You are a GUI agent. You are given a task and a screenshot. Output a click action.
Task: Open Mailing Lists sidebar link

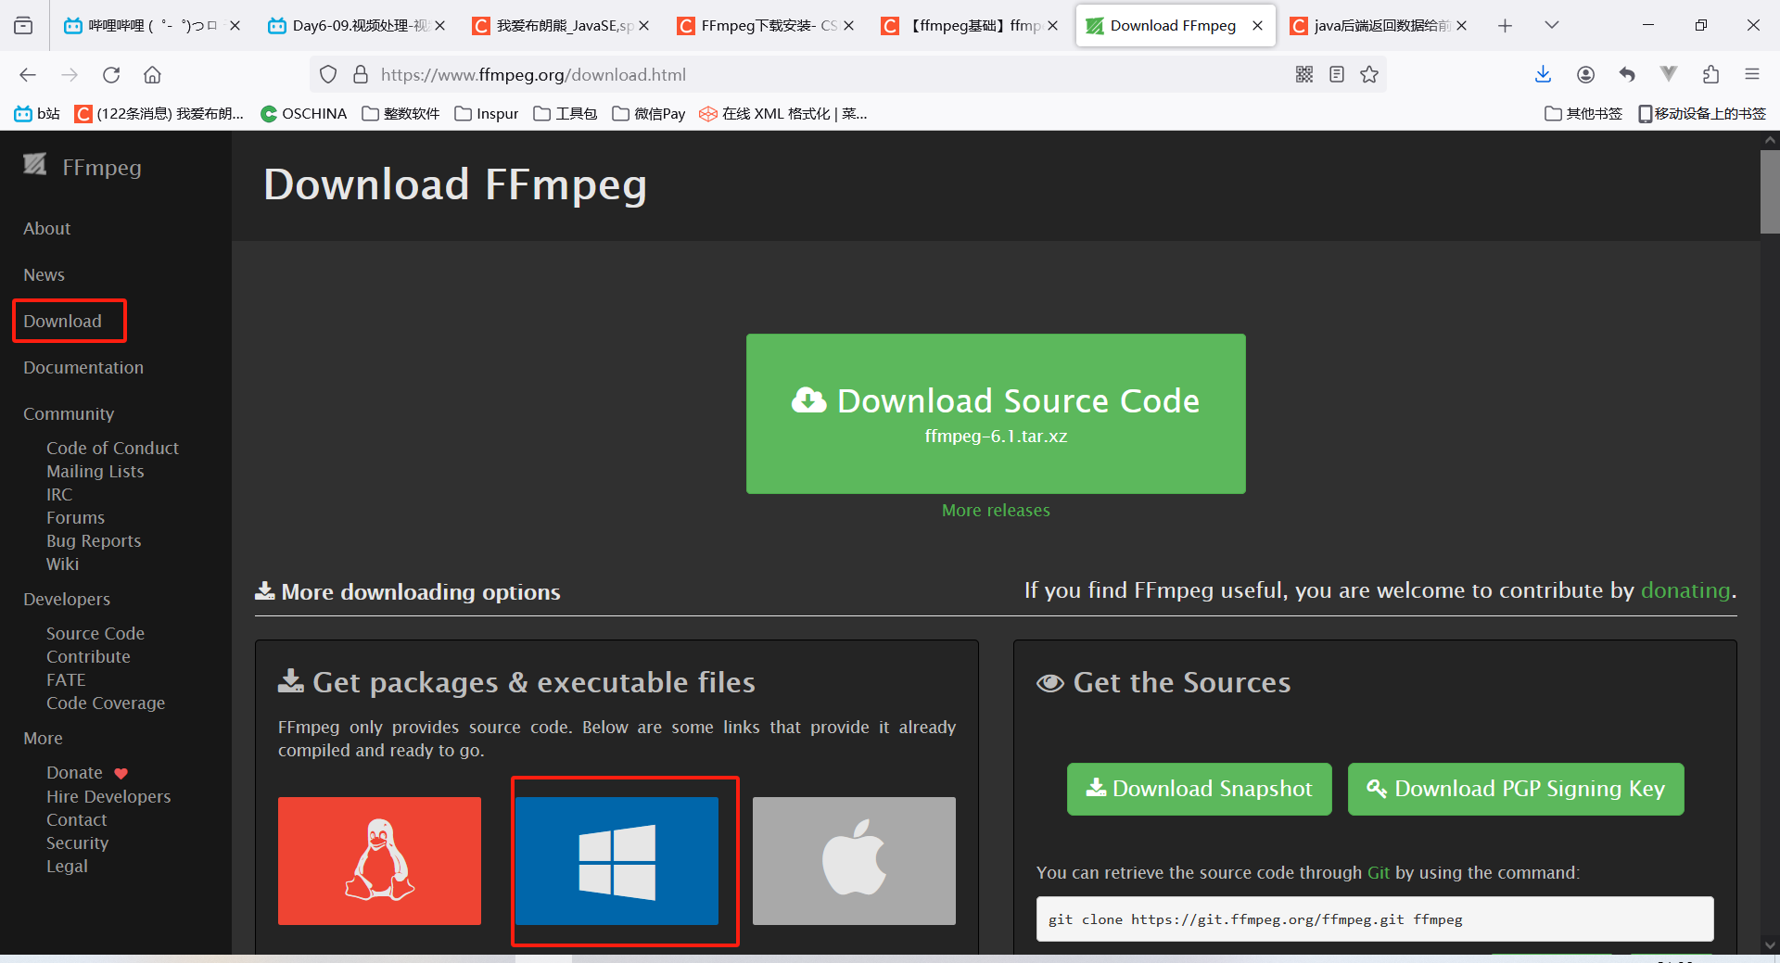[x=95, y=471]
